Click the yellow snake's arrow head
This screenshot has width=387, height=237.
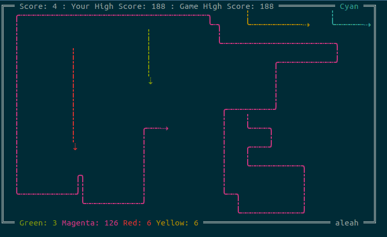308,25
